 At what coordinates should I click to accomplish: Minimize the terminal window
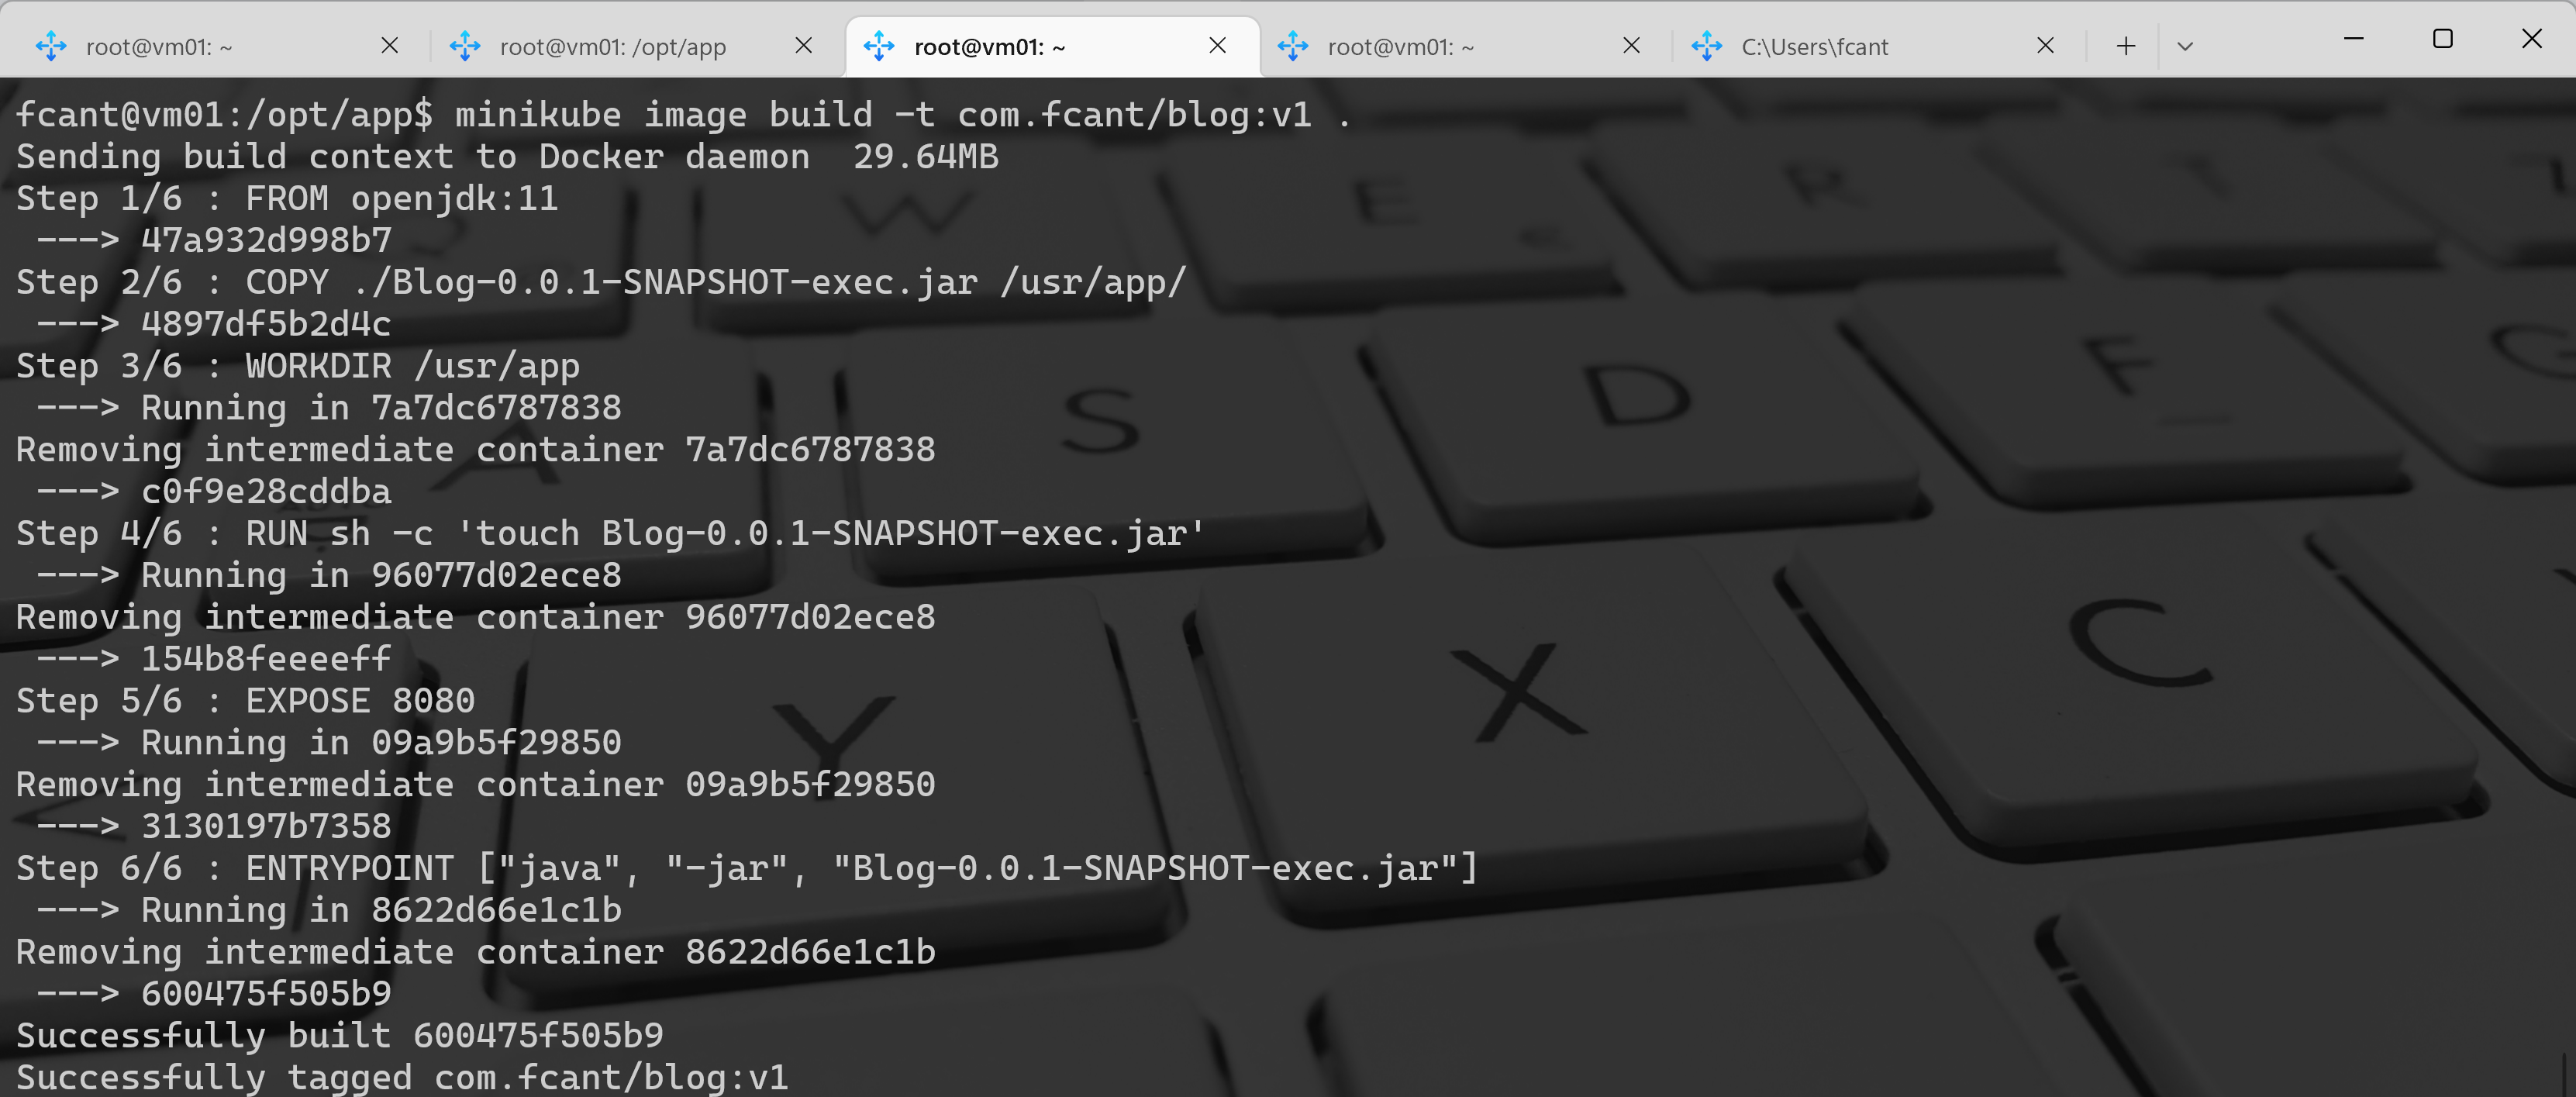(x=2354, y=39)
